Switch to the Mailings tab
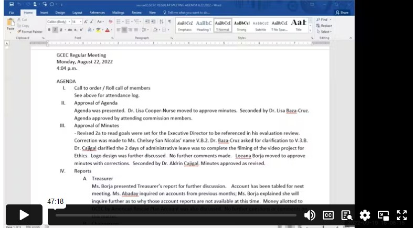413x228 pixels. pyautogui.click(x=118, y=13)
